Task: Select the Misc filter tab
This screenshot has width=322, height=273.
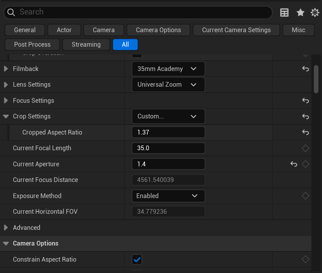Action: tap(298, 30)
